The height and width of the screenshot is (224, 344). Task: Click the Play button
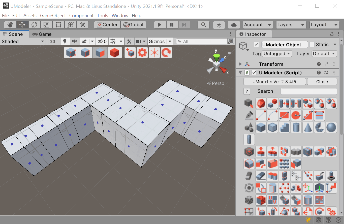click(x=160, y=25)
